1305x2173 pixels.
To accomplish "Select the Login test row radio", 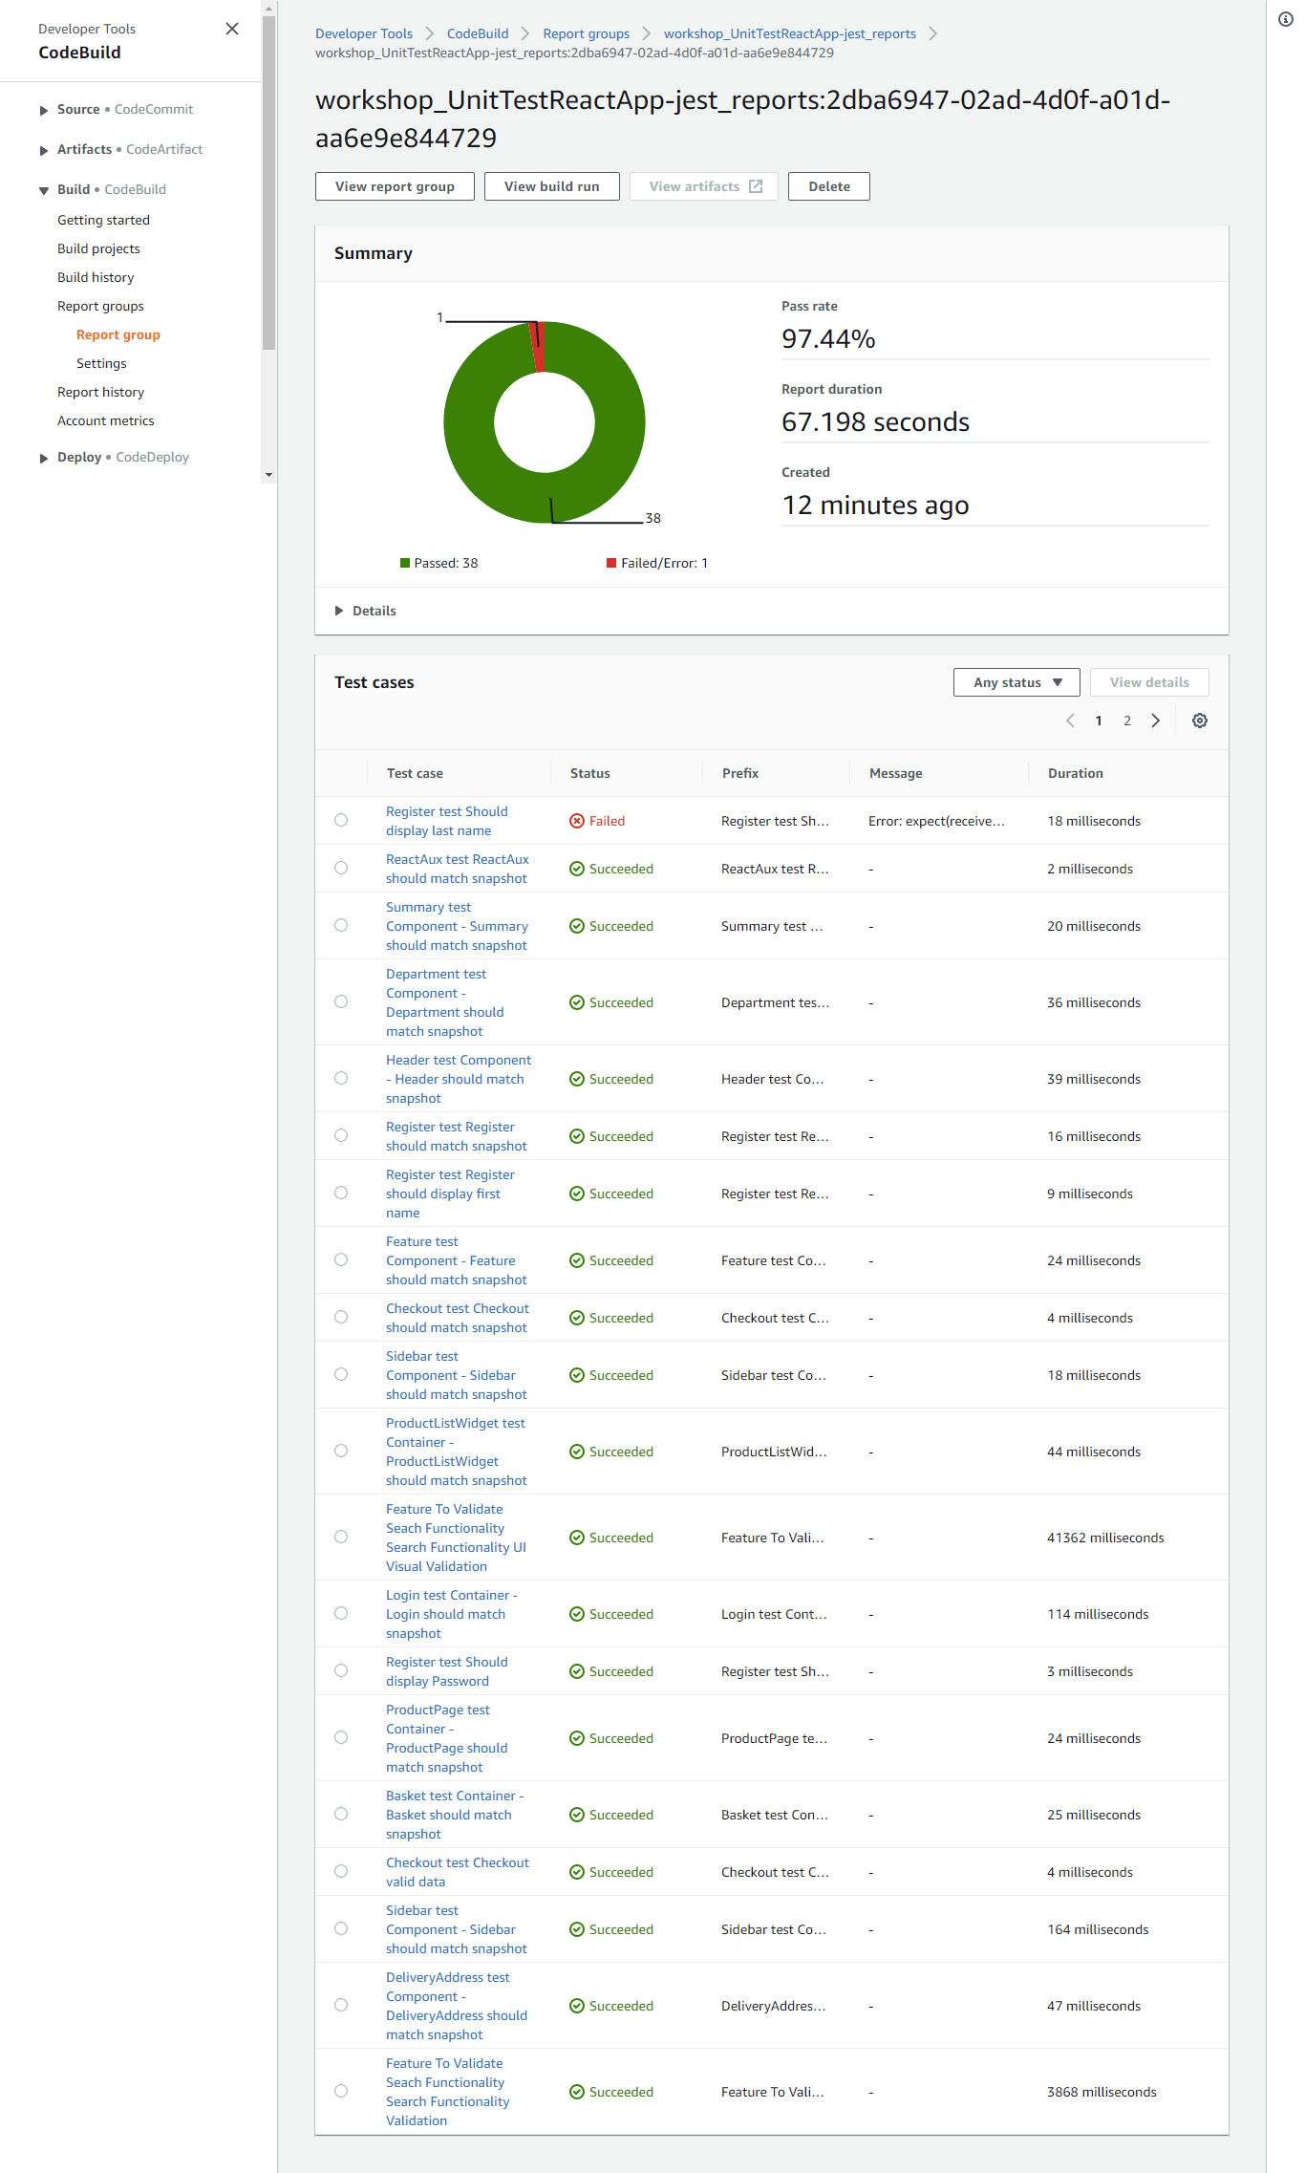I will coord(341,1613).
